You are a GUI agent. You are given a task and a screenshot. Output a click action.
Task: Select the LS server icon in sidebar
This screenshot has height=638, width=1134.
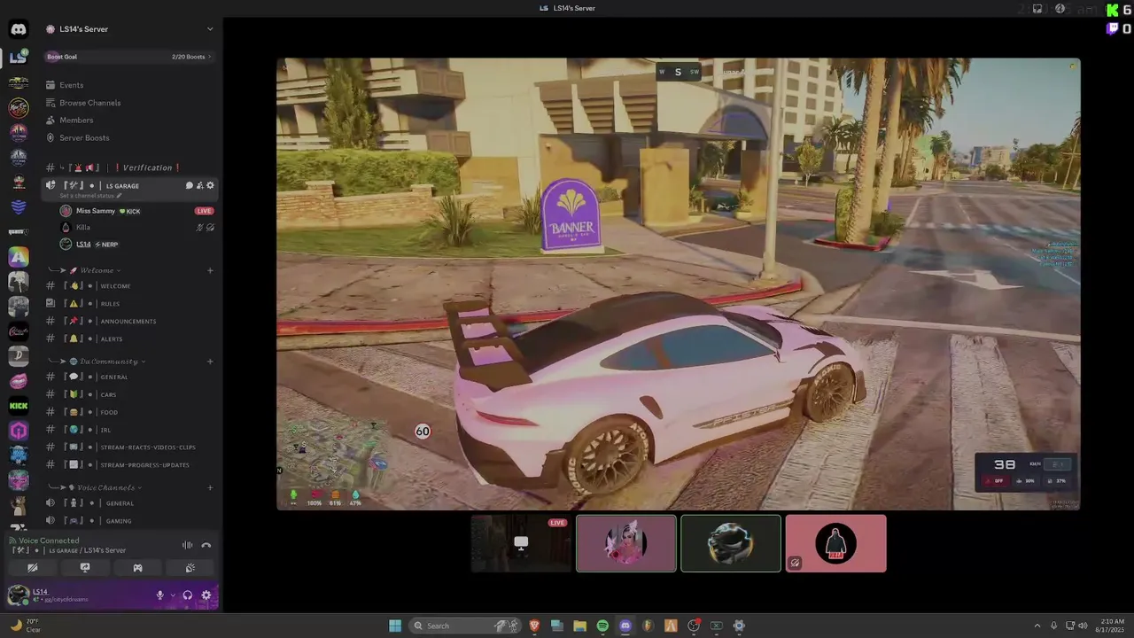tap(18, 58)
